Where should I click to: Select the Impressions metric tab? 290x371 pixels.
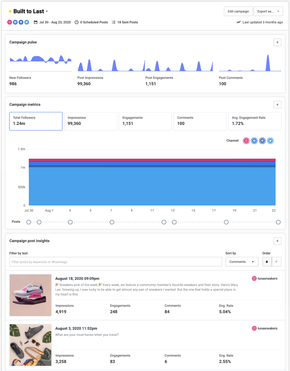(x=90, y=121)
